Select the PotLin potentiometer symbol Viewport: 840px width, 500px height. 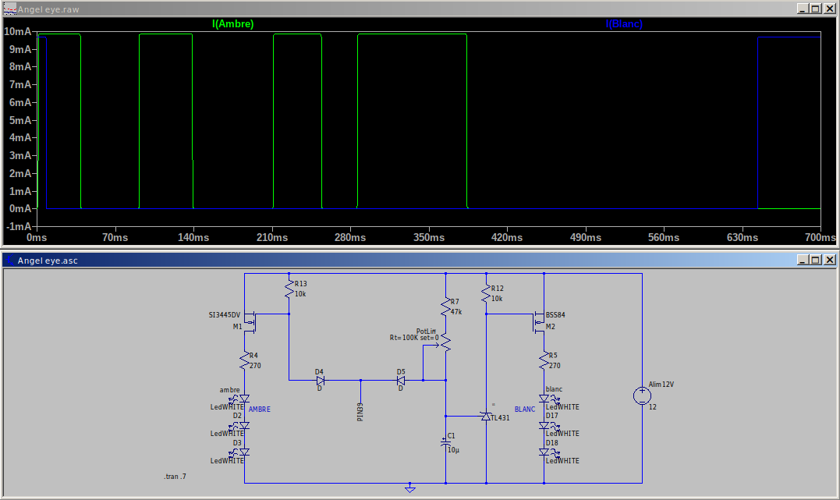(444, 343)
